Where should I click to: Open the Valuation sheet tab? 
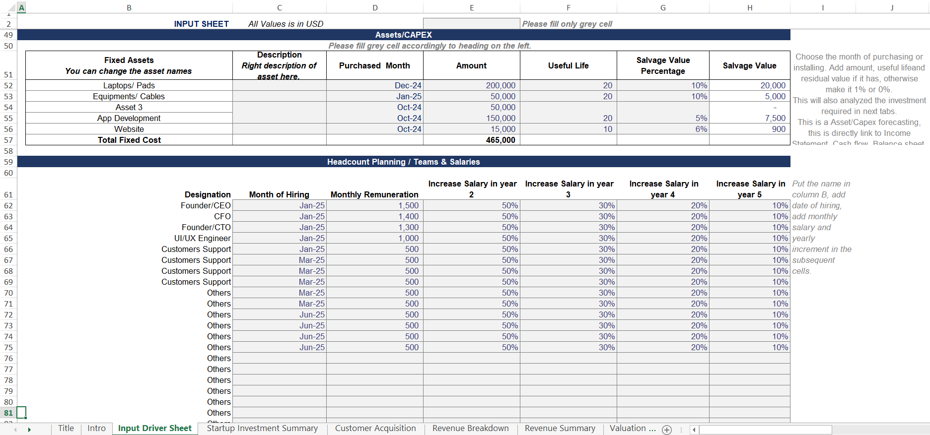pos(633,429)
